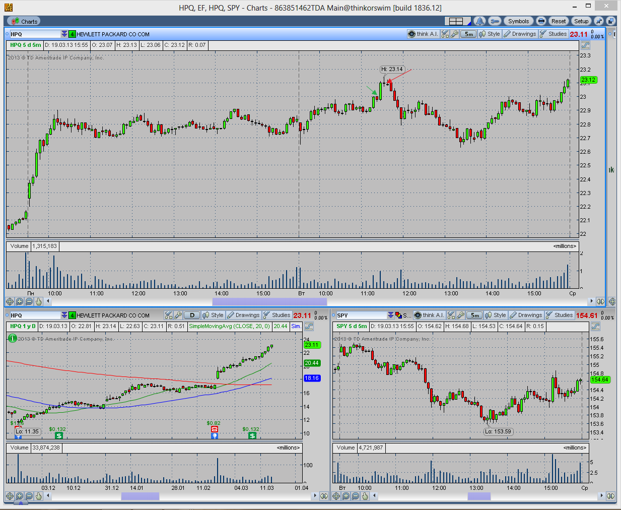
Task: Toggle curve scale icon in top chart
Action: 585,45
